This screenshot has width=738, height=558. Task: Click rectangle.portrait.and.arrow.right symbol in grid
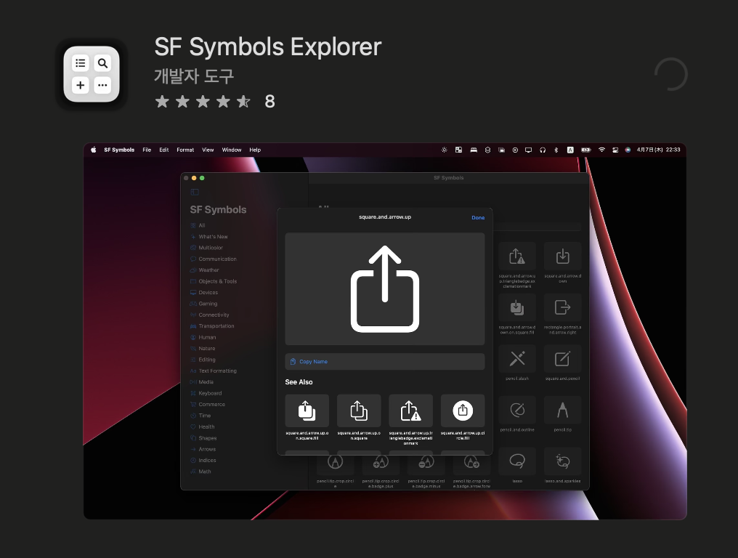(x=562, y=308)
